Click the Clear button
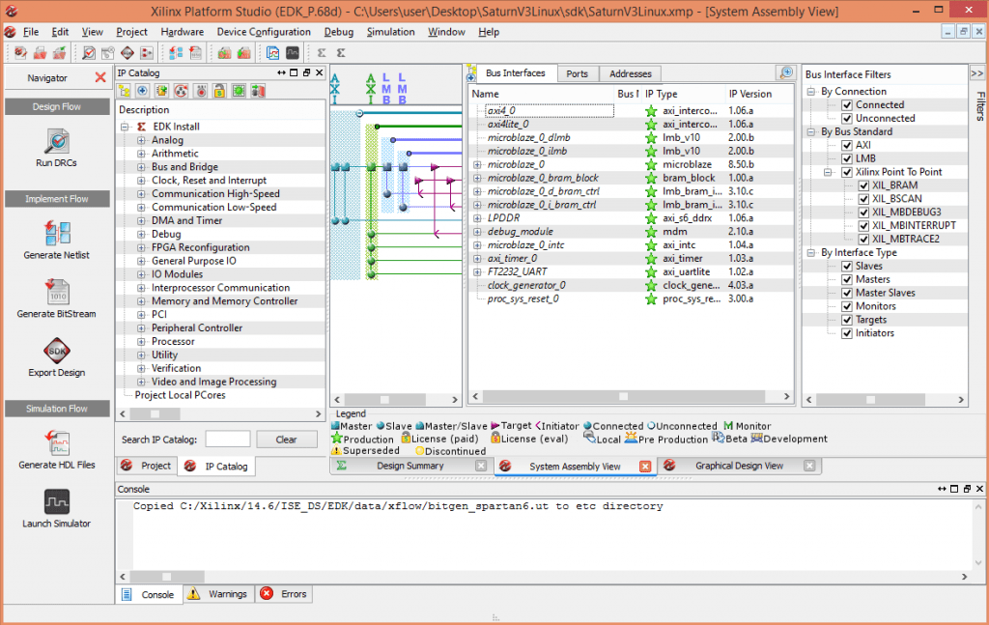 click(x=286, y=440)
